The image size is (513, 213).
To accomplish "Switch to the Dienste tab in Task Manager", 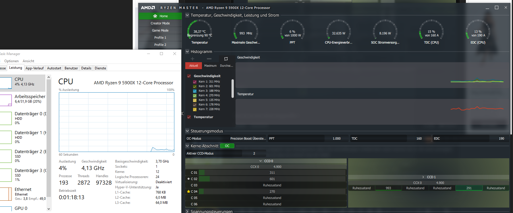I will click(100, 68).
